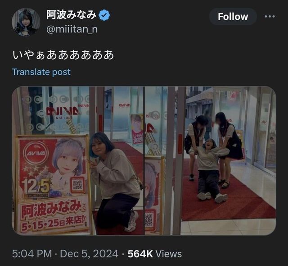Open the 阿波みなみ display name
The width and height of the screenshot is (288, 266).
pyautogui.click(x=71, y=15)
